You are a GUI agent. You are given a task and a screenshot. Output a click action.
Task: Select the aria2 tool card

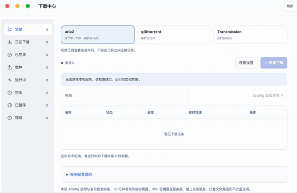pos(98,35)
